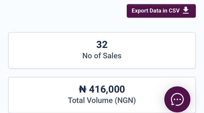Select the No of Sales card
204x113 pixels.
tap(102, 50)
